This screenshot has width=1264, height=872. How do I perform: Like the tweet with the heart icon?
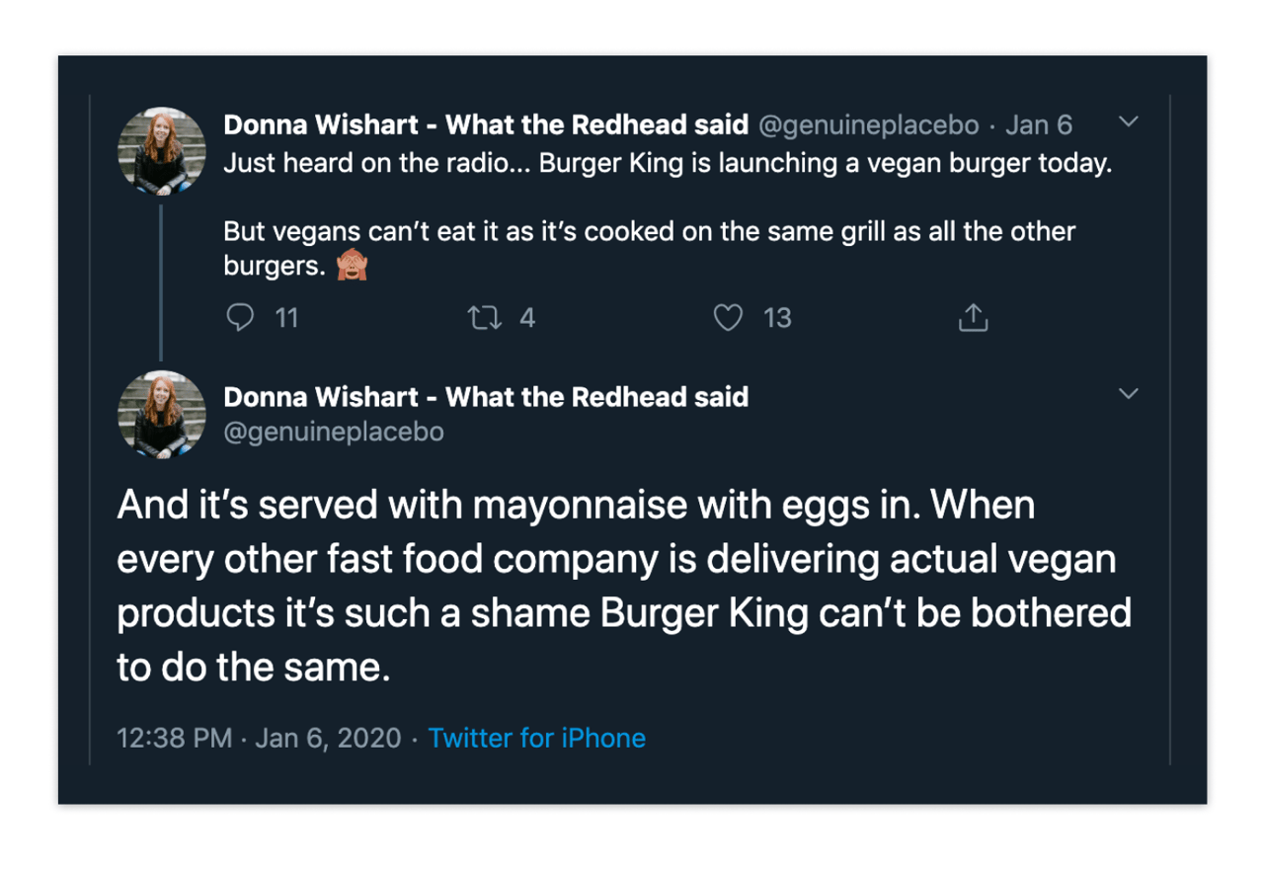tap(728, 317)
